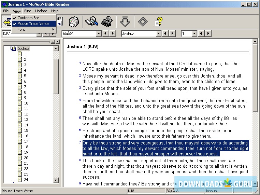
Task: Go to next chapter arrow
Action: pos(208,33)
